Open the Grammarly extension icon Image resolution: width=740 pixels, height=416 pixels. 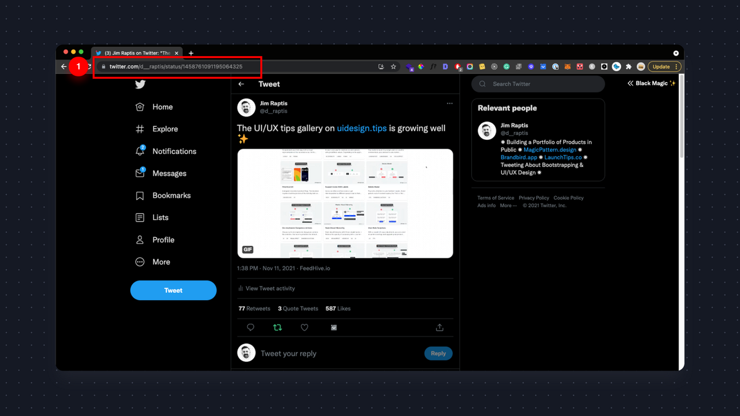pyautogui.click(x=506, y=67)
